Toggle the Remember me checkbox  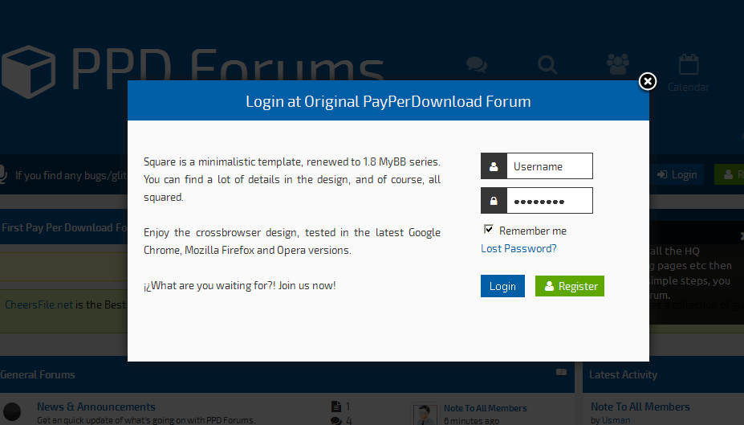[x=488, y=229]
